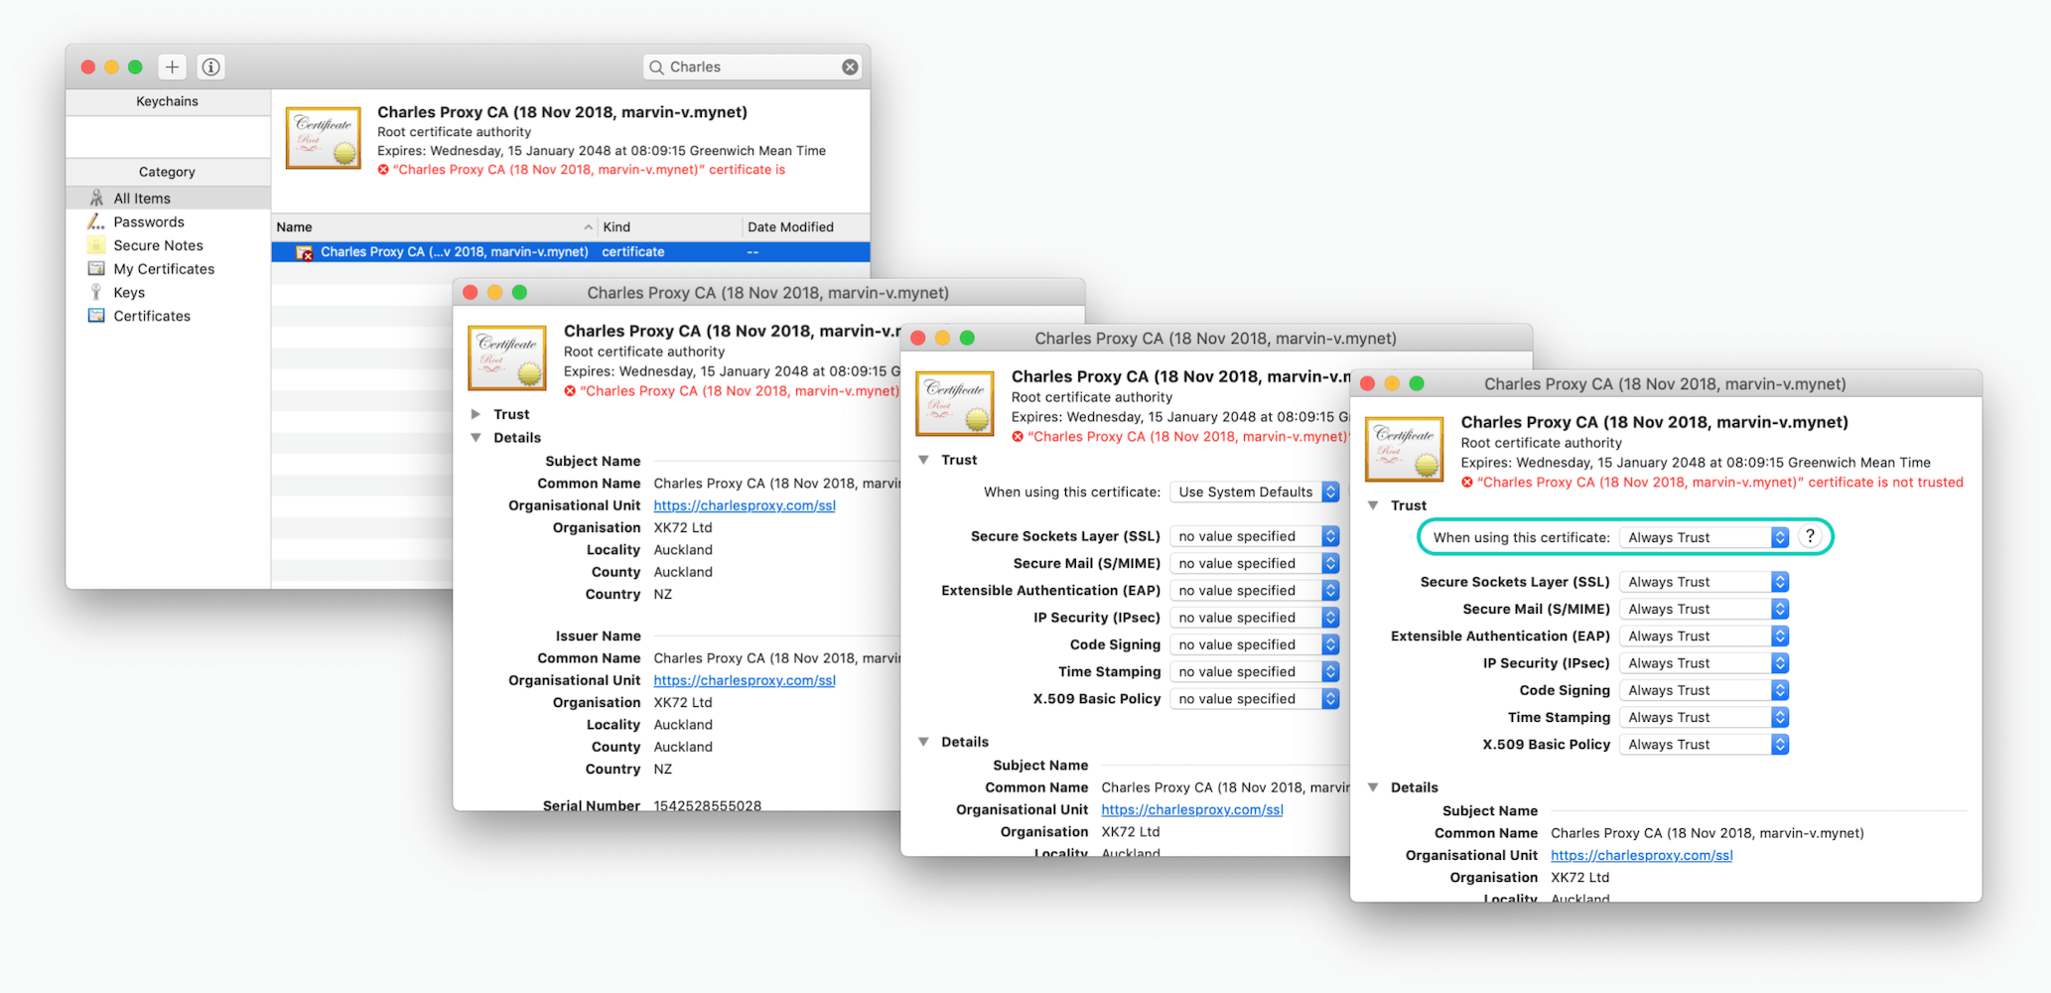Screen dimensions: 2051x993
Task: Click the Name column sort arrow
Action: tap(588, 227)
